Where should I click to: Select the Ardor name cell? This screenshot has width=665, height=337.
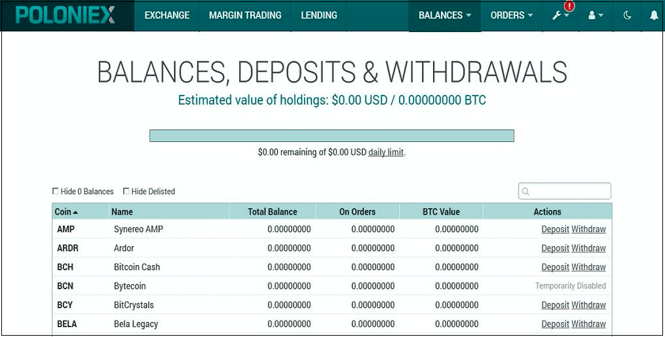click(124, 248)
